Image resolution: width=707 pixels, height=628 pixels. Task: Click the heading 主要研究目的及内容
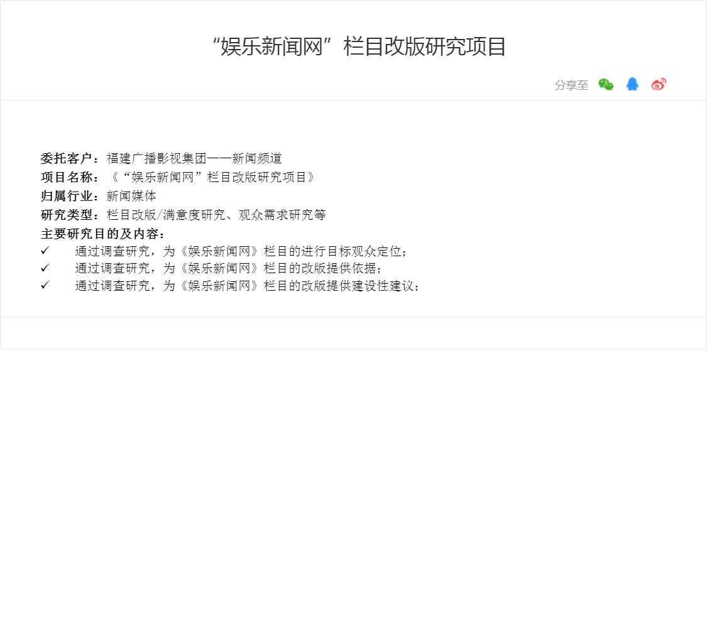(102, 234)
